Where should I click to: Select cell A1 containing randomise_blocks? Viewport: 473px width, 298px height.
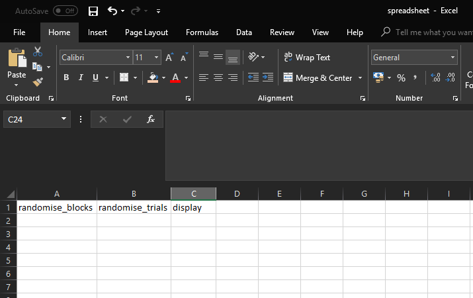pos(56,207)
